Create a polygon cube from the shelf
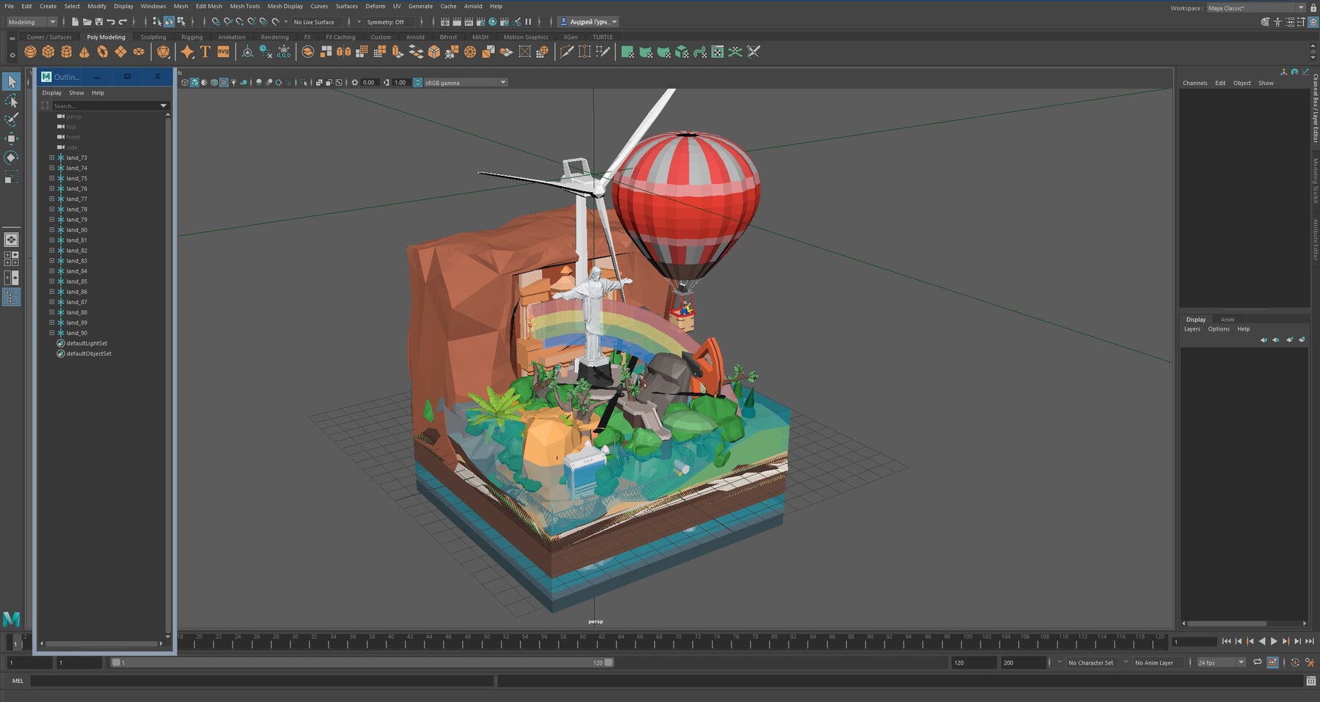1320x702 pixels. (x=48, y=51)
